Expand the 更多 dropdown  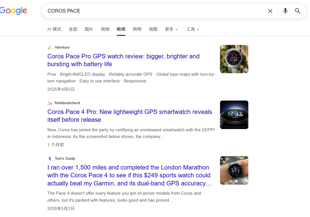(x=171, y=29)
